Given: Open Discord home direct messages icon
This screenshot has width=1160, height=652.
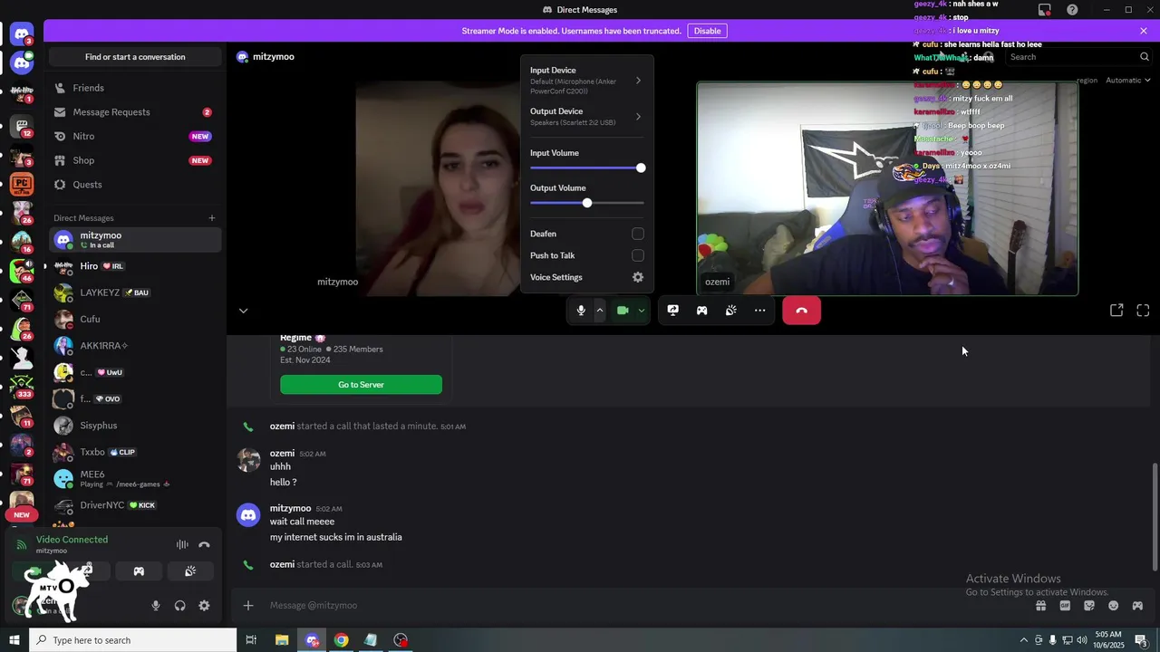Looking at the screenshot, I should 22,35.
